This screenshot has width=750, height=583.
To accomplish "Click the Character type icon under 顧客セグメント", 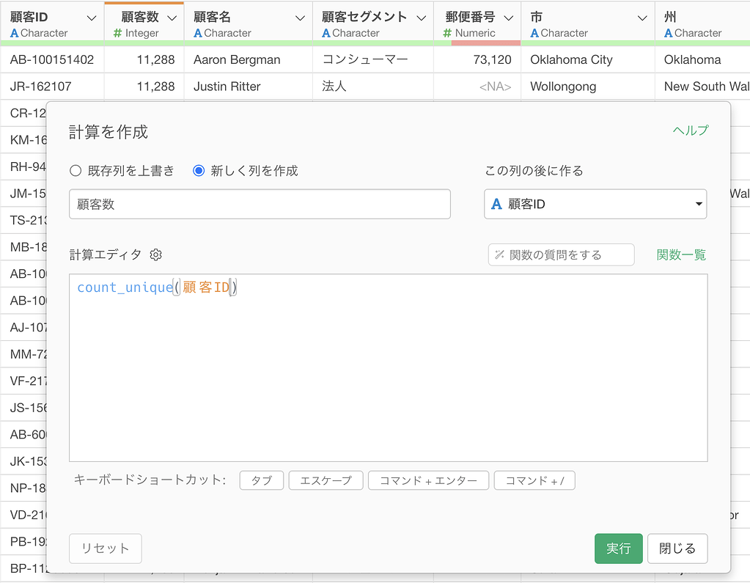I will click(x=326, y=33).
